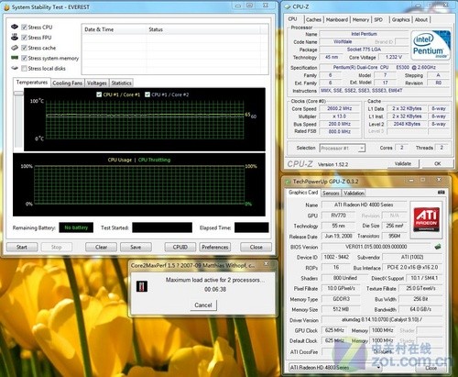This screenshot has width=458, height=377.
Task: Open the Validation tab in GPU-Z
Action: 354,194
